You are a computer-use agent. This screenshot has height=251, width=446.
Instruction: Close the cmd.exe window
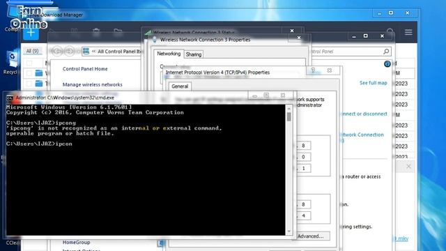click(x=283, y=96)
